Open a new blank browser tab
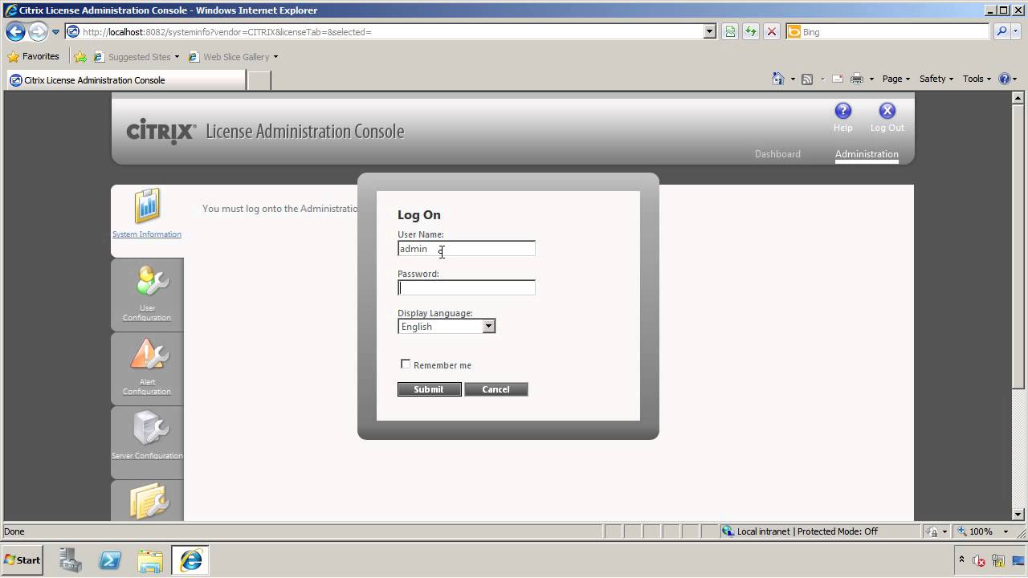 pos(259,80)
